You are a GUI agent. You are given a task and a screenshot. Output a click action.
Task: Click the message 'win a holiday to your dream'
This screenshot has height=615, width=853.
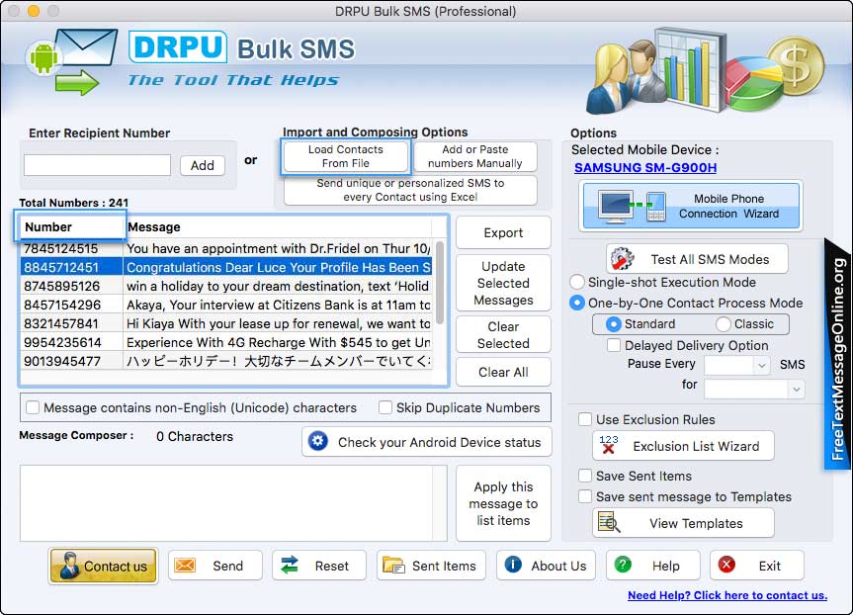[278, 286]
